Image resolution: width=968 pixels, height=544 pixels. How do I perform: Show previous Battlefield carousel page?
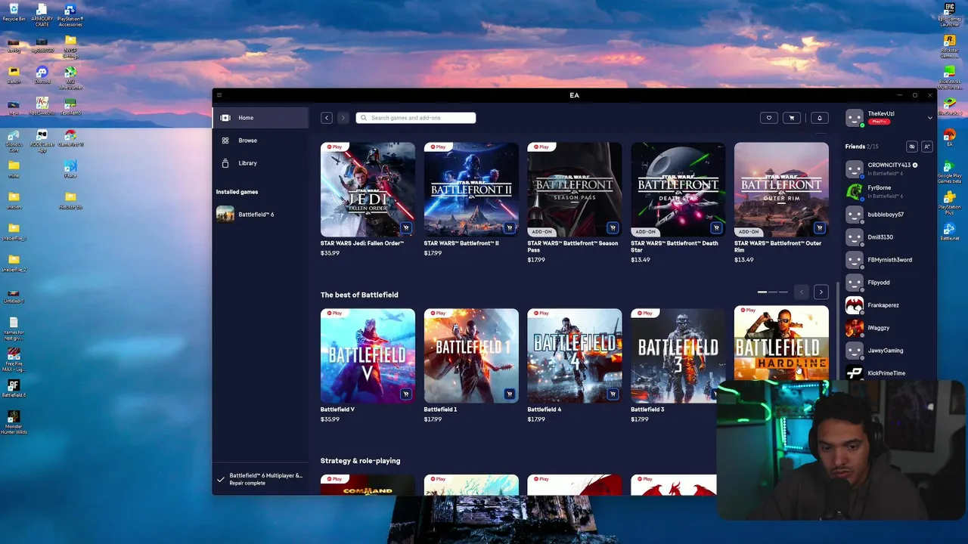point(802,292)
